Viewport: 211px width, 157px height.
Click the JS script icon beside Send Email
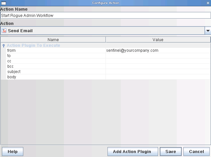(x=4, y=31)
